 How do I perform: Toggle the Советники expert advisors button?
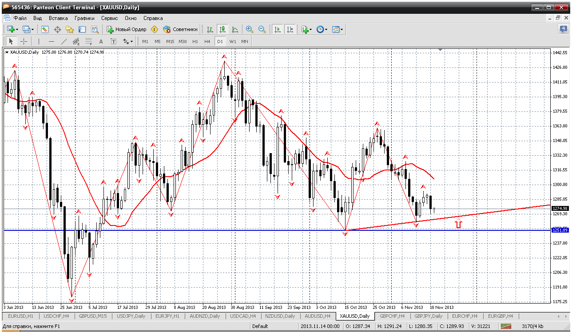(180, 29)
